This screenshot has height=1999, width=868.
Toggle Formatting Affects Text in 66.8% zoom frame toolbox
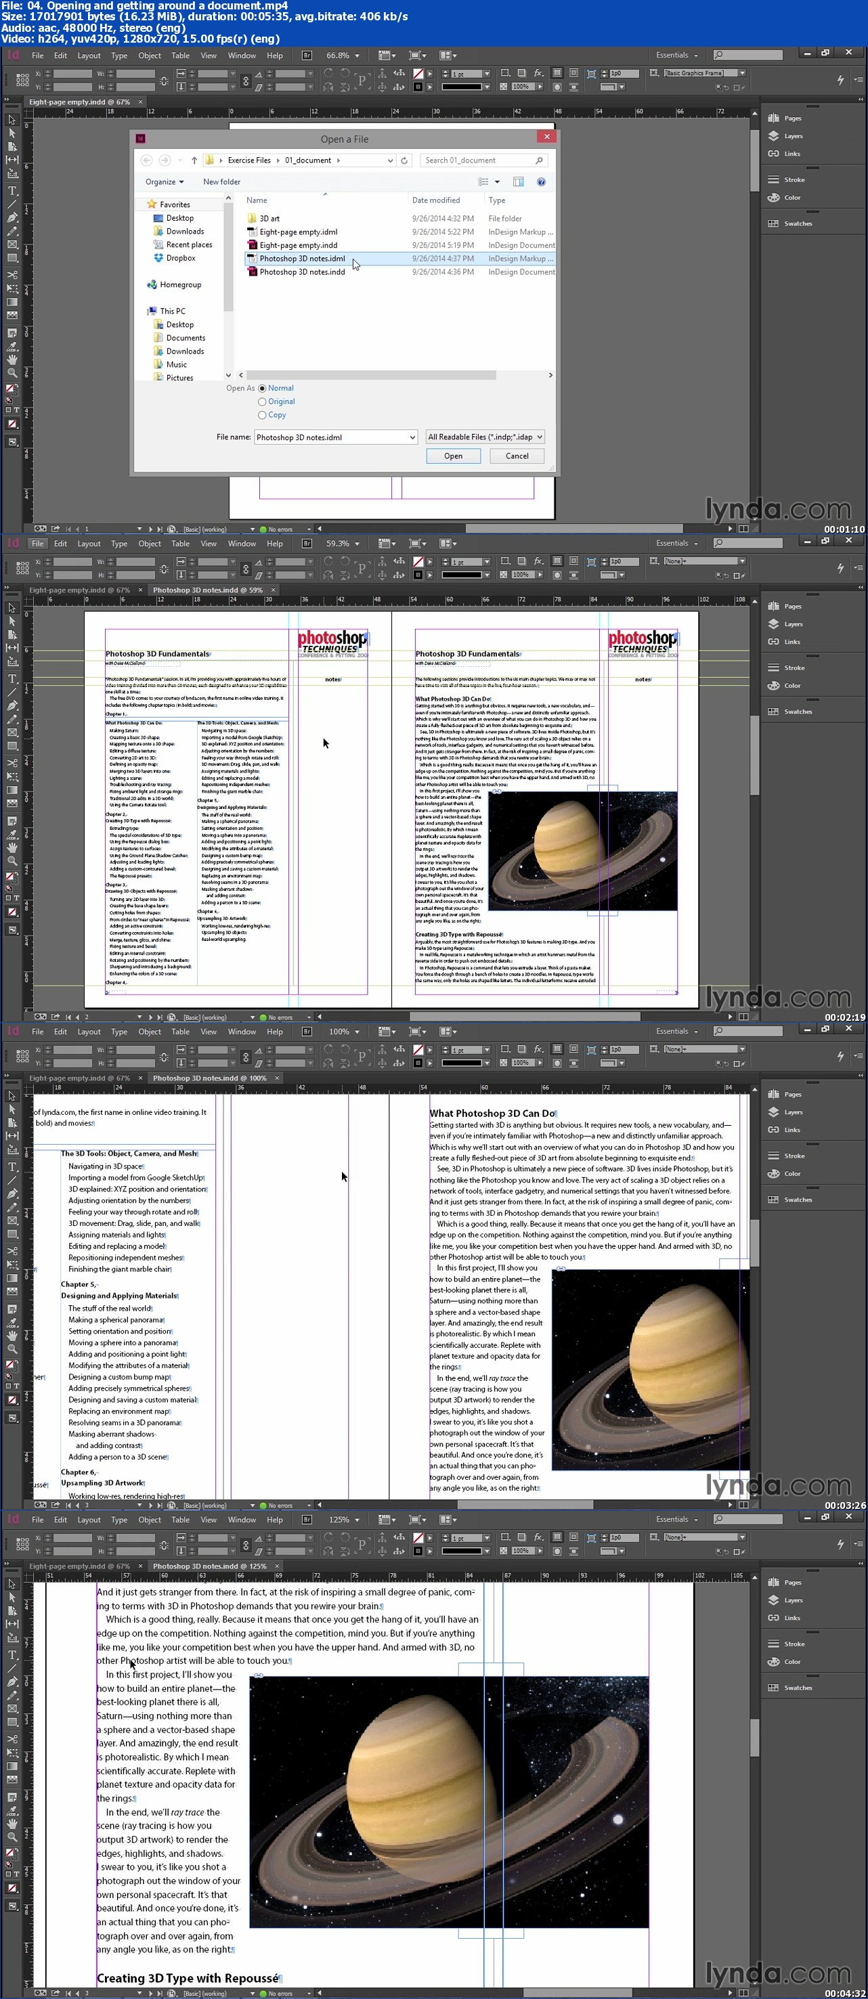coord(16,409)
